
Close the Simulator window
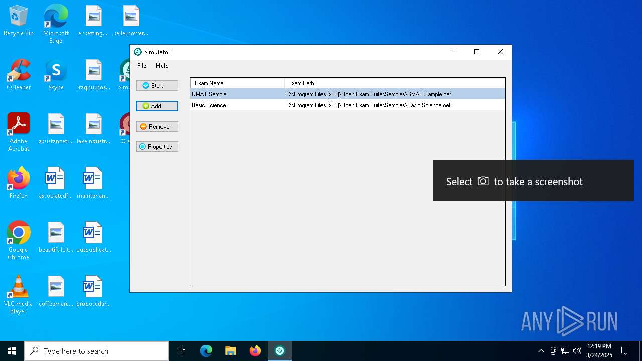point(500,52)
